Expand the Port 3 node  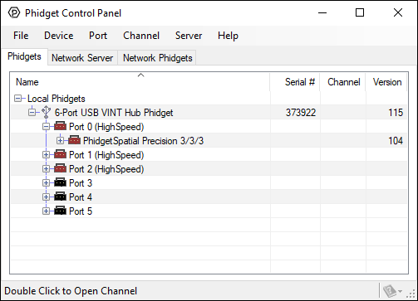(46, 183)
